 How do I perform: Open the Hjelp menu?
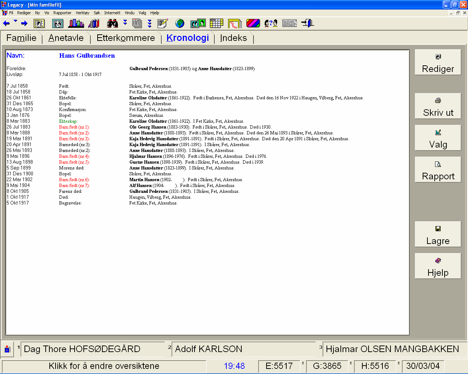point(155,13)
